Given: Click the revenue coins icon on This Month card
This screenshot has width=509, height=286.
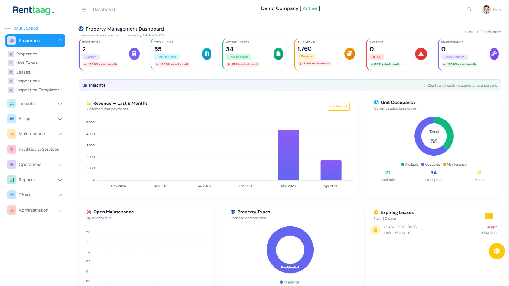Looking at the screenshot, I should tap(350, 54).
